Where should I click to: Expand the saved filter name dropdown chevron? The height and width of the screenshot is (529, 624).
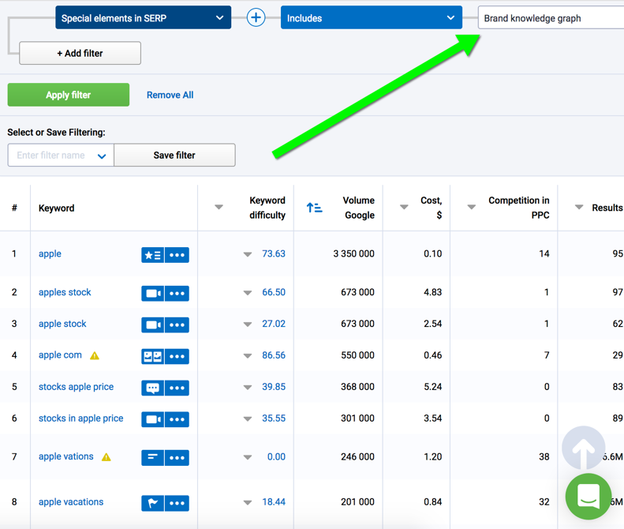pos(102,156)
